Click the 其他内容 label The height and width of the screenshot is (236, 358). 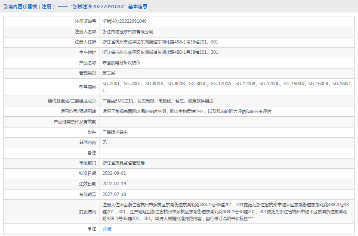tap(88, 143)
